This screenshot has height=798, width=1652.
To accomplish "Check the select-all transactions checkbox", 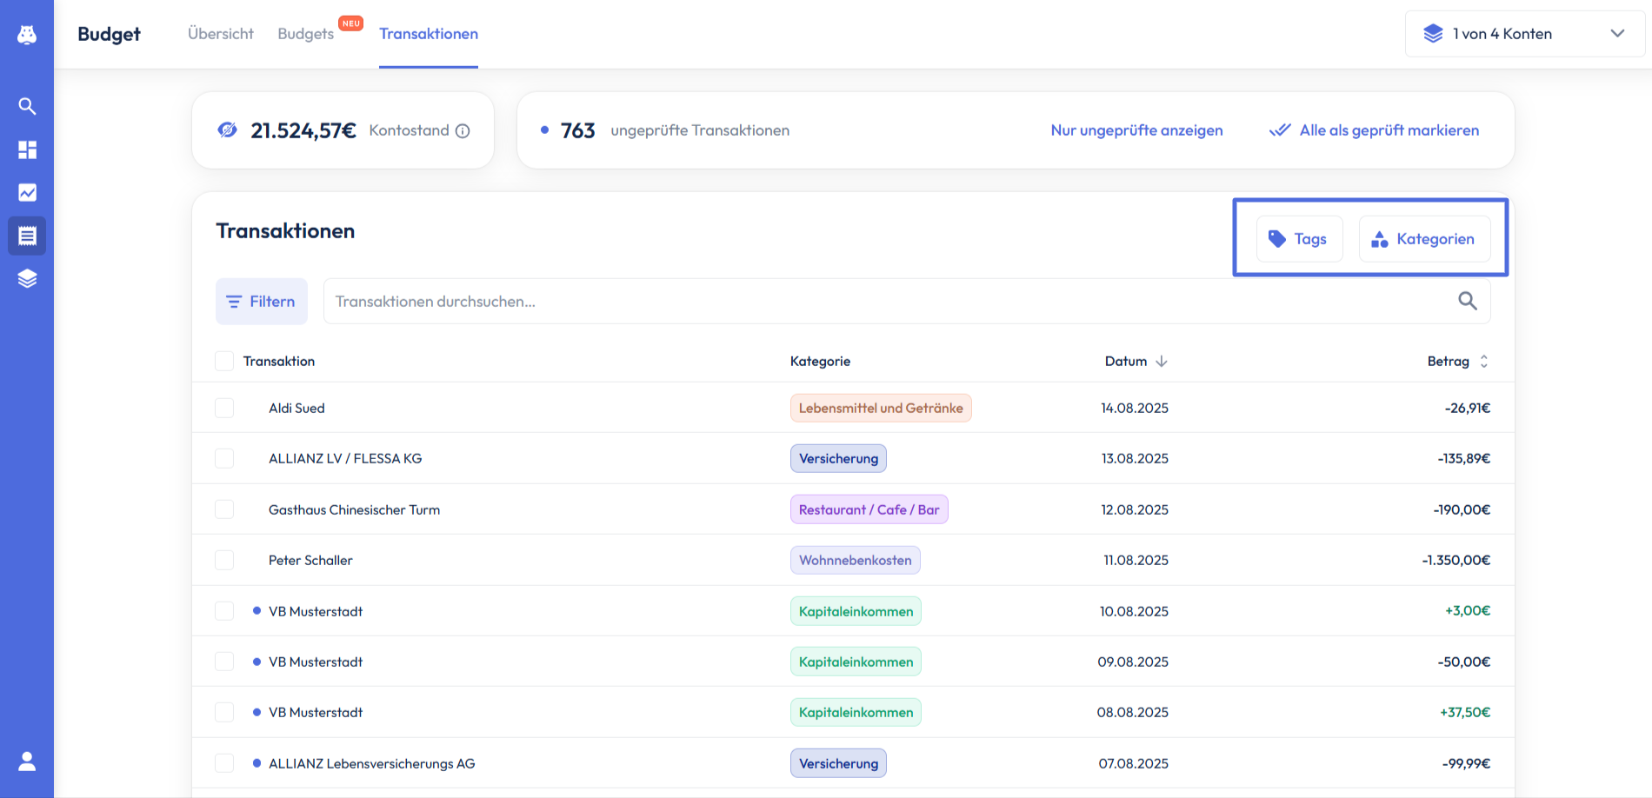I will 224,362.
